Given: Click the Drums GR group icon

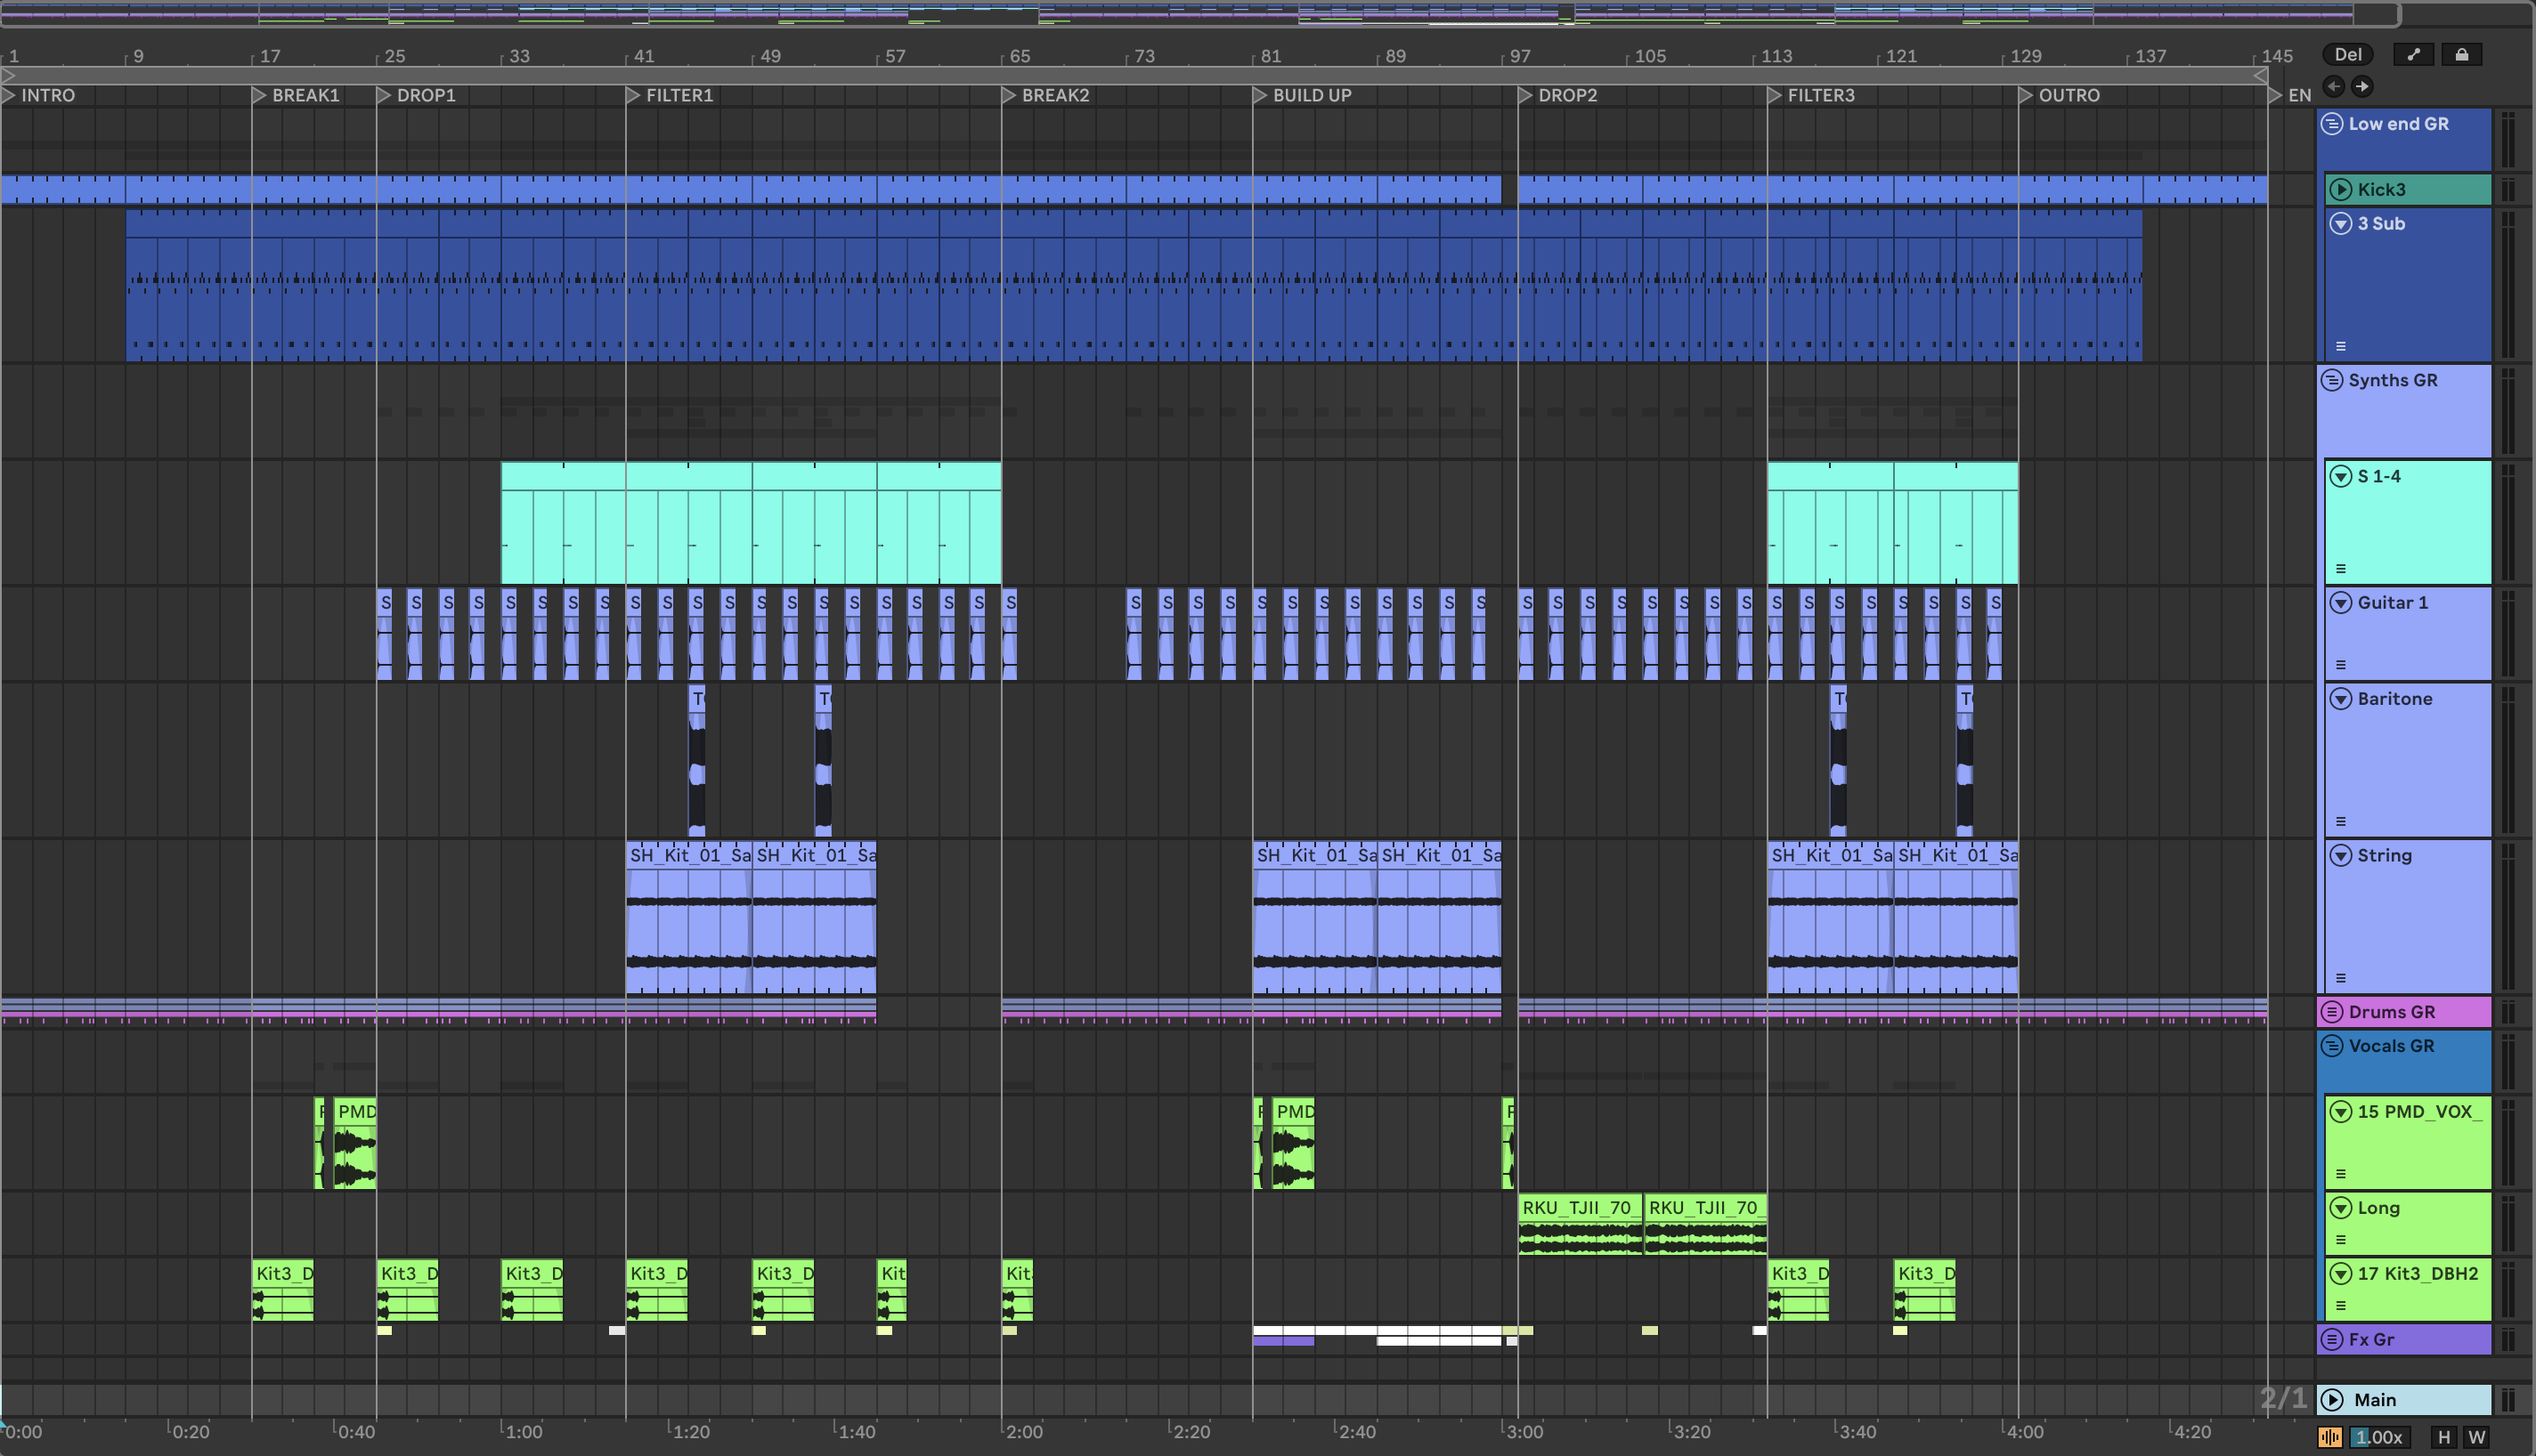Looking at the screenshot, I should [2332, 1012].
